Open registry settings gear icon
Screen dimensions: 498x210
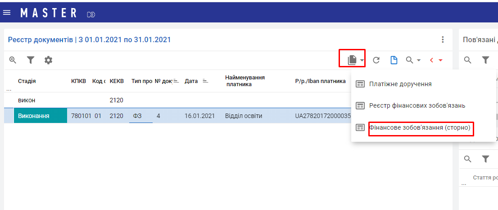48,60
